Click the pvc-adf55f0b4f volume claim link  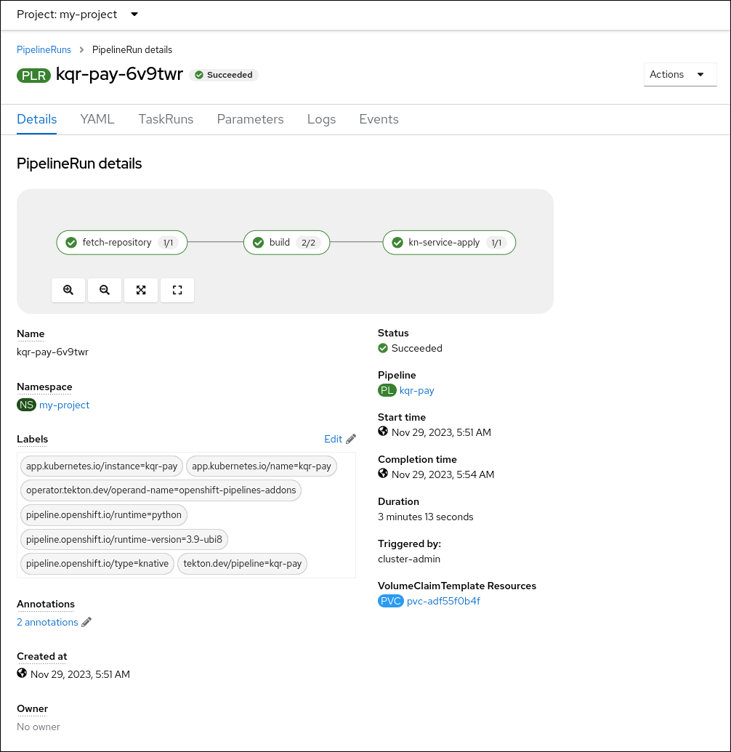[x=443, y=601]
